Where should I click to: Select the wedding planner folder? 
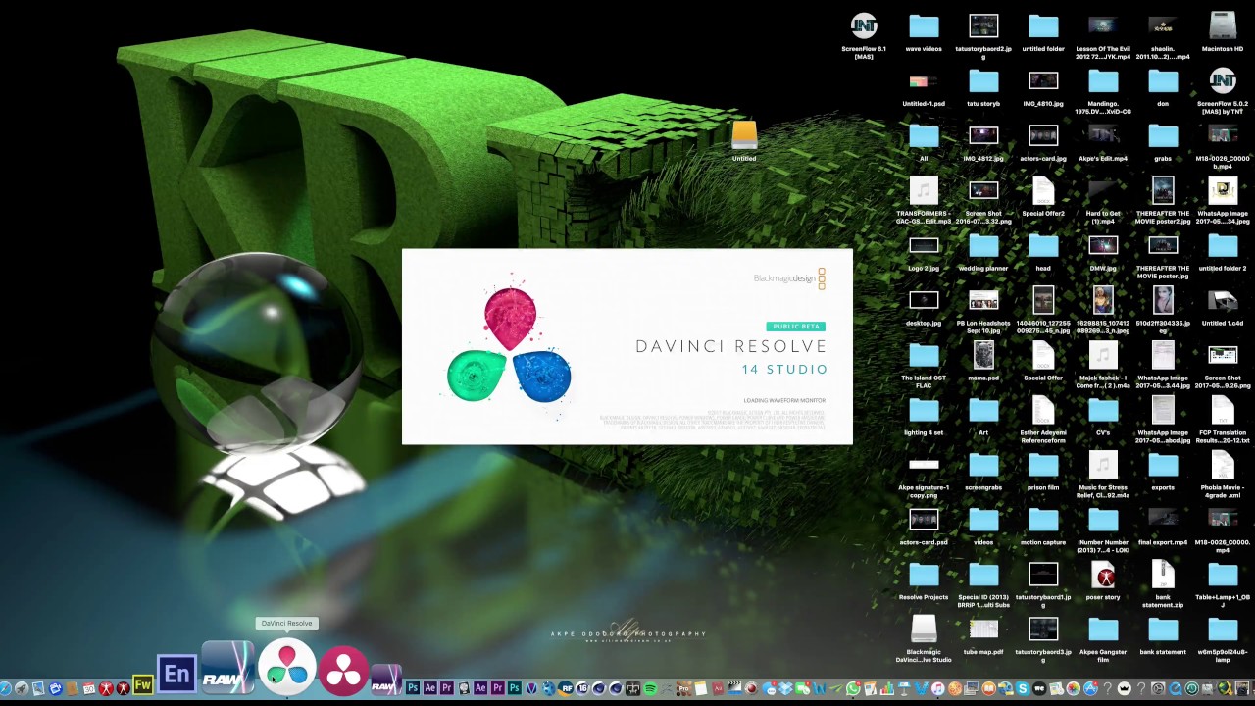(x=983, y=253)
